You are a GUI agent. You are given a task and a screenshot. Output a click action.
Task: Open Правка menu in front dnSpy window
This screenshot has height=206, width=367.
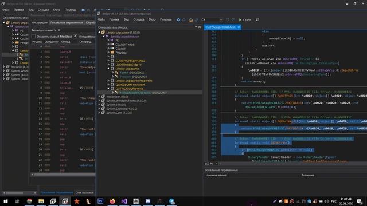[x=114, y=19]
